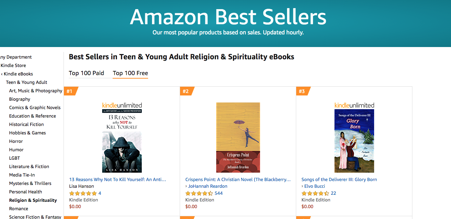Click the star rating for Crispens Point
This screenshot has width=451, height=219.
coord(199,193)
